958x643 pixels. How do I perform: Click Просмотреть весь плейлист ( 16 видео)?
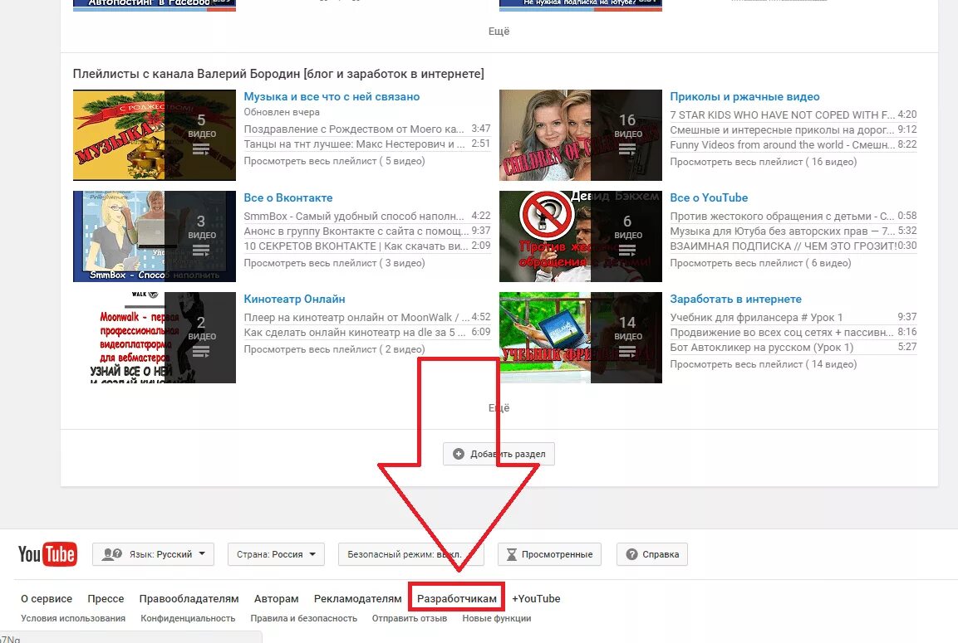click(x=763, y=162)
